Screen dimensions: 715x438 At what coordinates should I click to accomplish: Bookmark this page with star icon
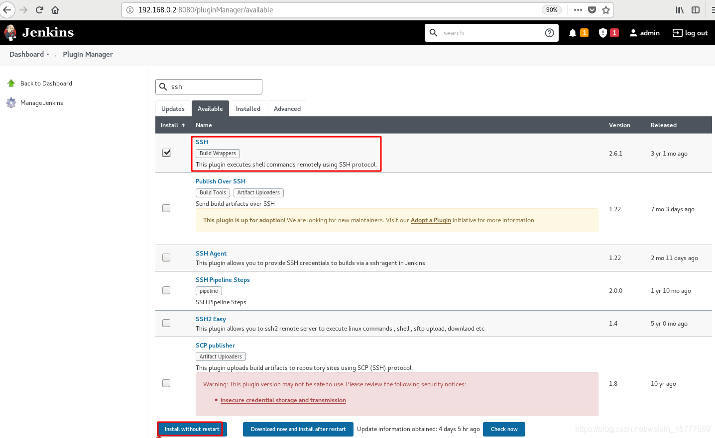click(606, 10)
